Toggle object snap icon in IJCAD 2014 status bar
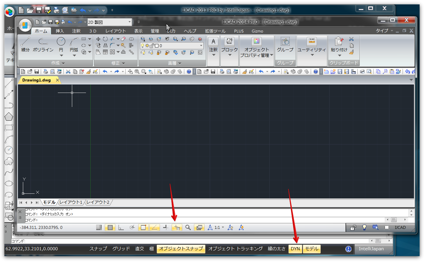The width and height of the screenshot is (424, 262). pyautogui.click(x=143, y=227)
